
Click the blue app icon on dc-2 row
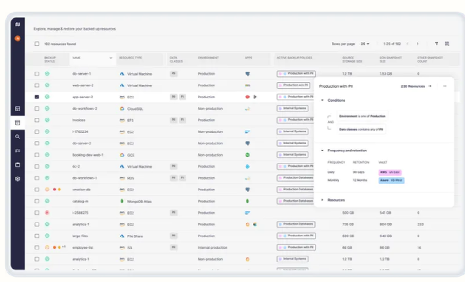[247, 166]
